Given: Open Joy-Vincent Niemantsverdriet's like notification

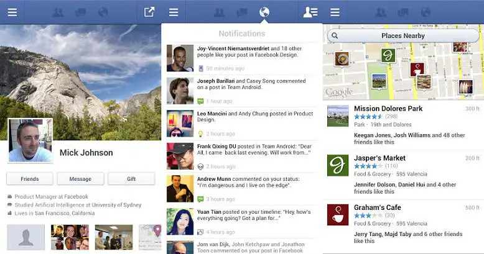Looking at the screenshot, I should click(242, 58).
